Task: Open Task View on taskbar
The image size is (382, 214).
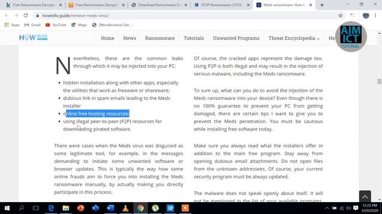Action: (36, 208)
